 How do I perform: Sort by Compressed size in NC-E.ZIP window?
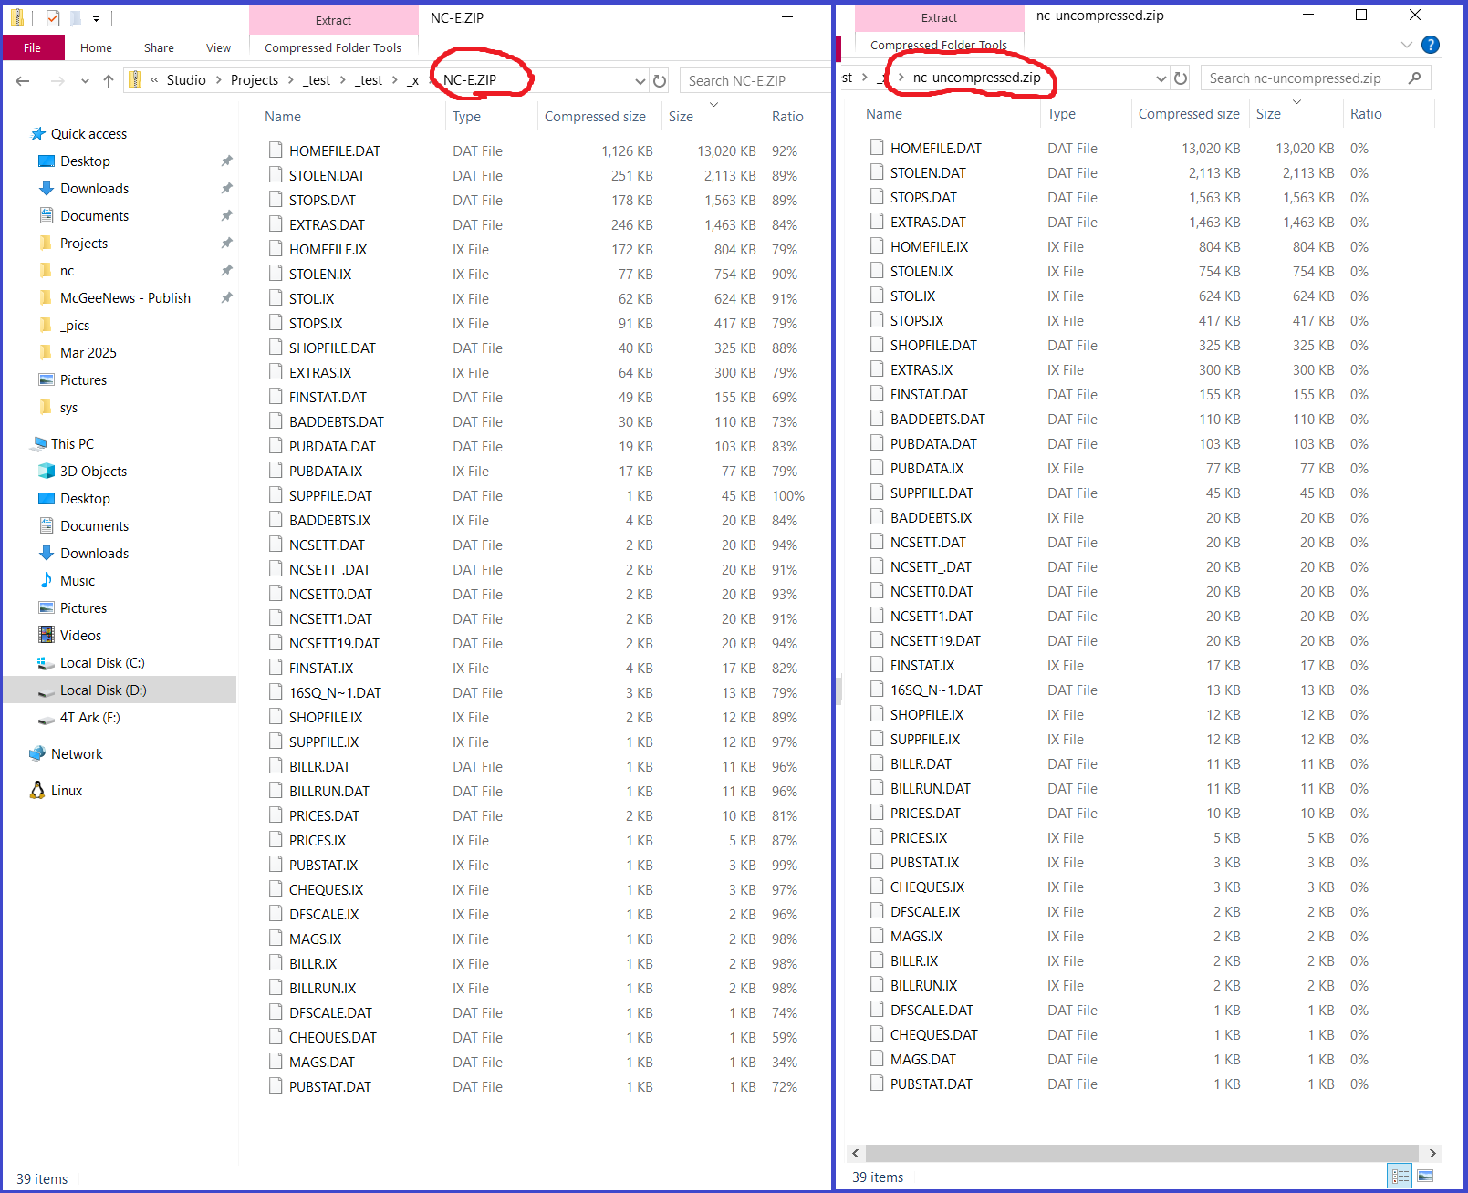[x=595, y=117]
